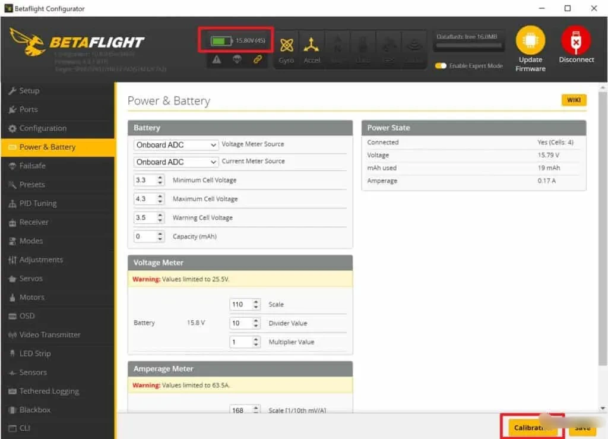Open the CLI tab
Image resolution: width=608 pixels, height=439 pixels.
(58, 428)
